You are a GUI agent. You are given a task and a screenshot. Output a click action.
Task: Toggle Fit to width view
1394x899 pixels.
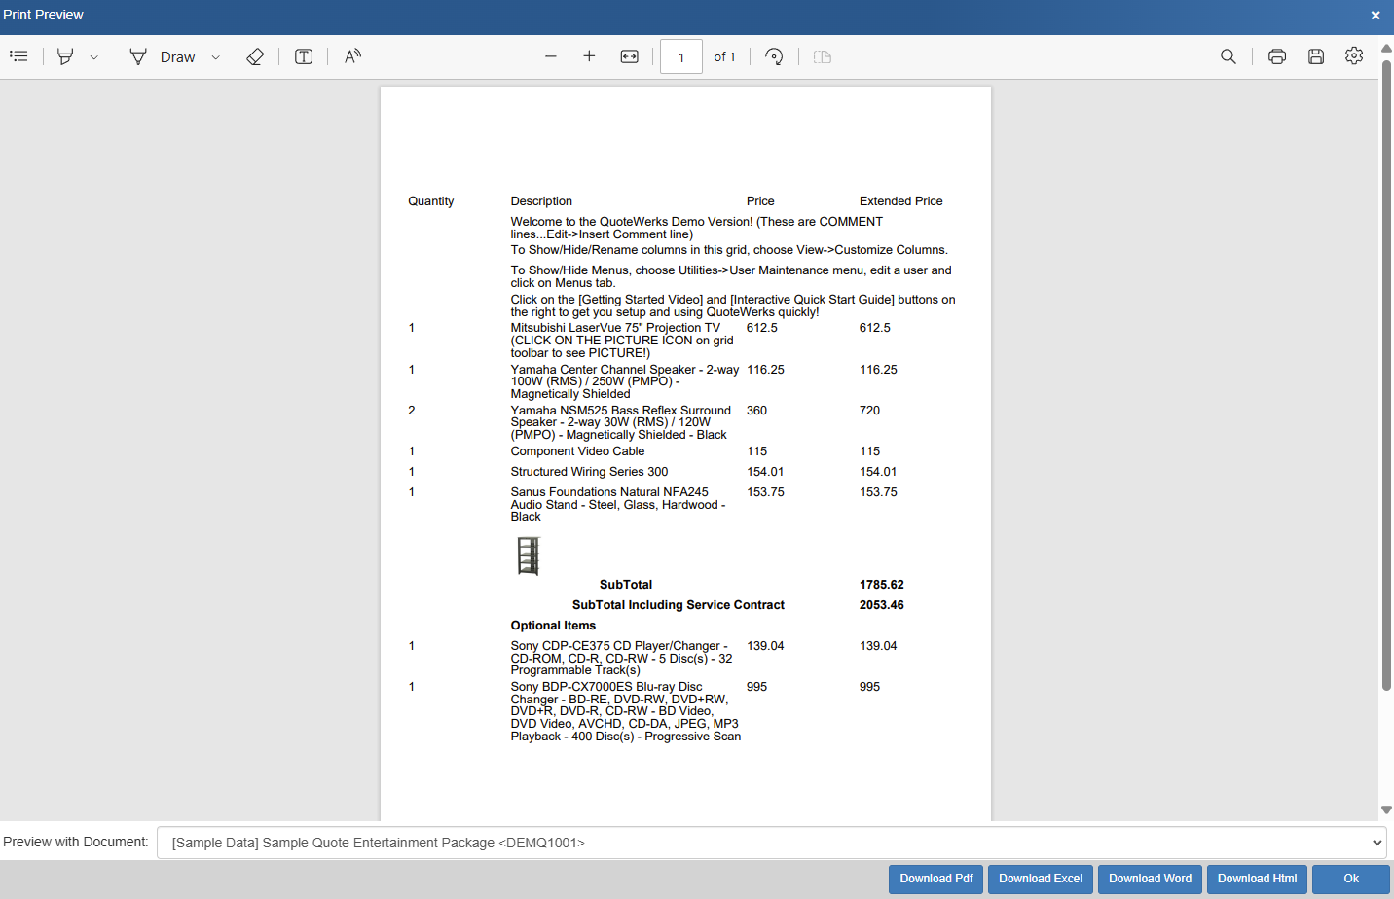pyautogui.click(x=630, y=56)
